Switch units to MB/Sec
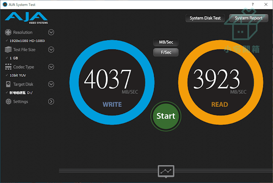 tap(166, 42)
